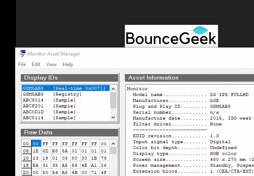The height and width of the screenshot is (176, 254).
Task: Click Raw Data scroll up arrow
Action: point(113,144)
